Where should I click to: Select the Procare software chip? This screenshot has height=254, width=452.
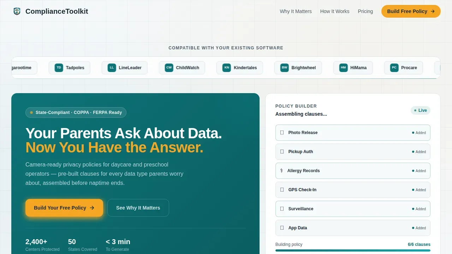click(x=404, y=68)
